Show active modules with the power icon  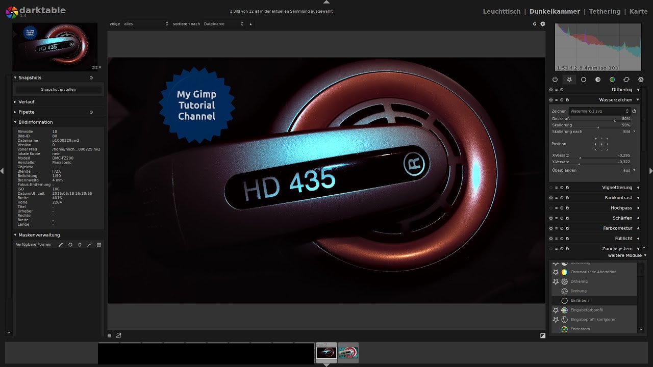click(555, 80)
